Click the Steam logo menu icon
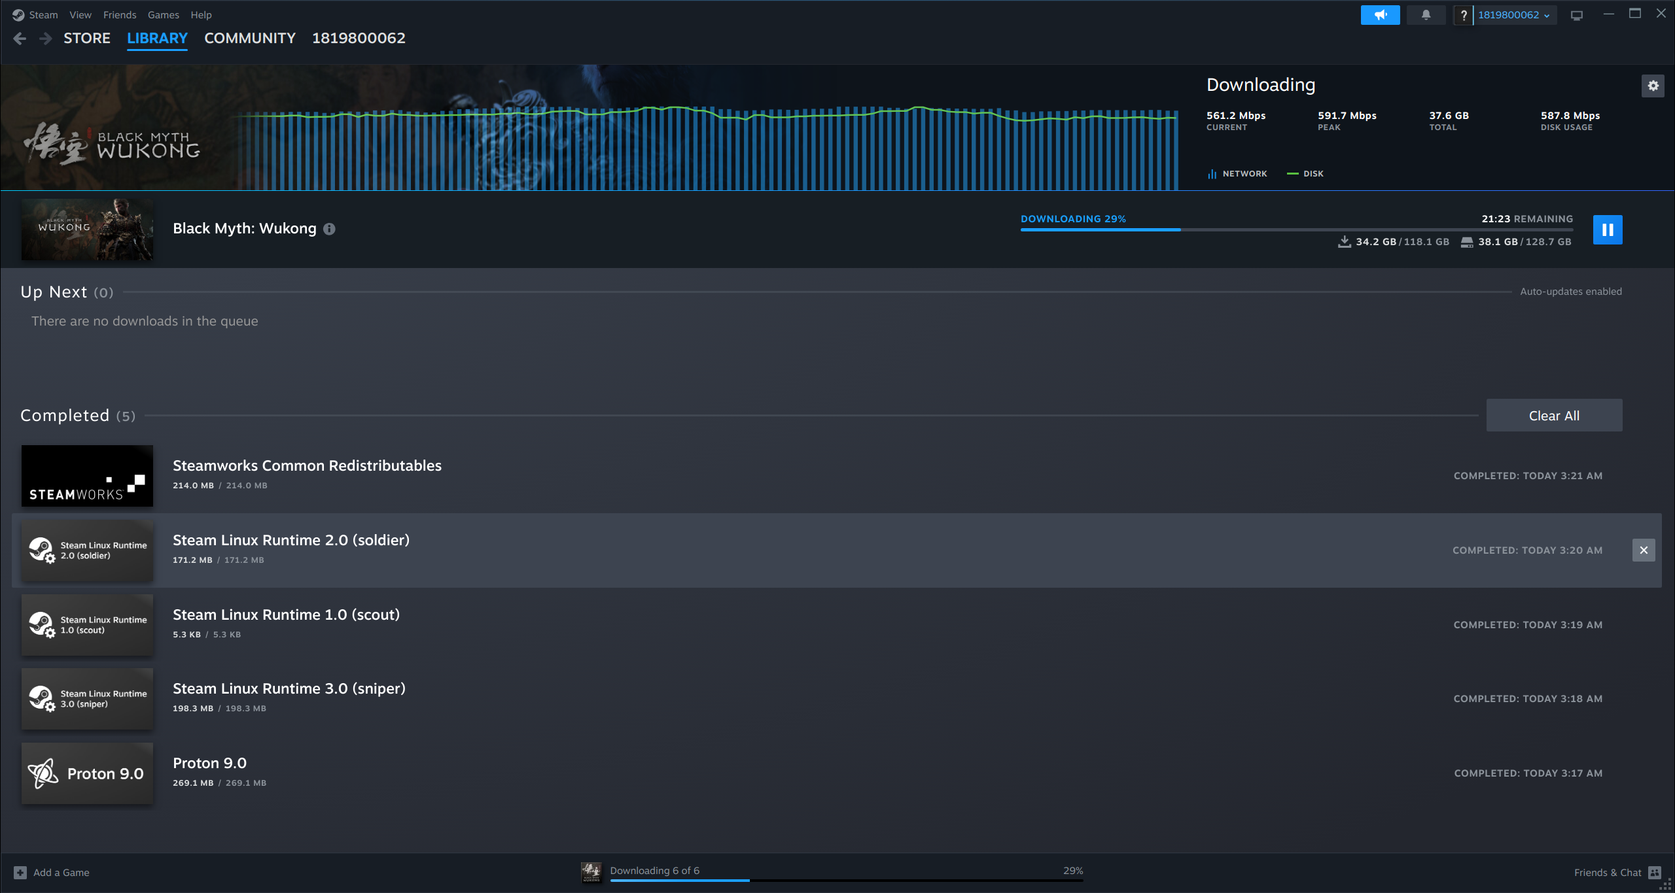Viewport: 1675px width, 893px height. pos(18,15)
